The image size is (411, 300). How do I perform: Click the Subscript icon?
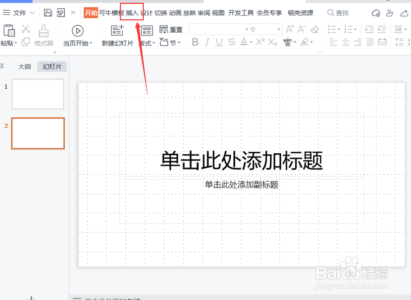(272, 42)
